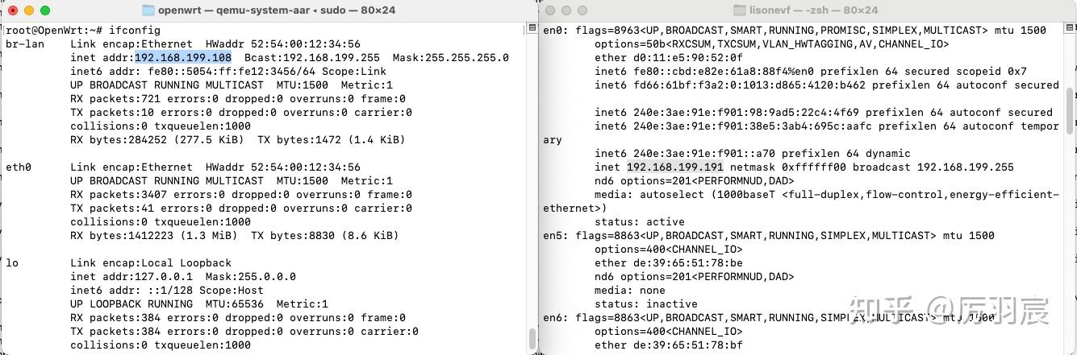Minimize the openwrt terminal with yellow button
Screen dimensions: 1077x355
28,10
